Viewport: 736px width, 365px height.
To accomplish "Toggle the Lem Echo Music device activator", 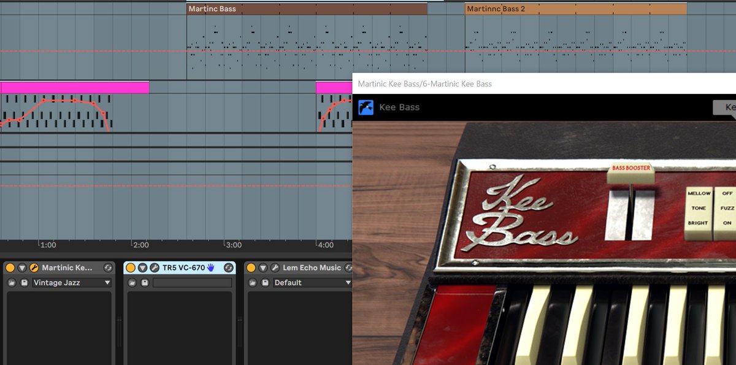I will coord(251,267).
